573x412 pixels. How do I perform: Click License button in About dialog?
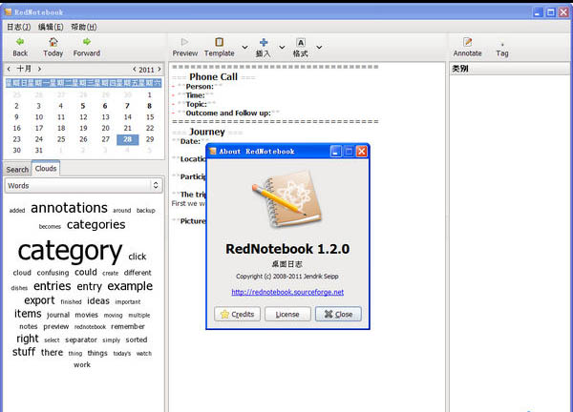click(x=287, y=314)
